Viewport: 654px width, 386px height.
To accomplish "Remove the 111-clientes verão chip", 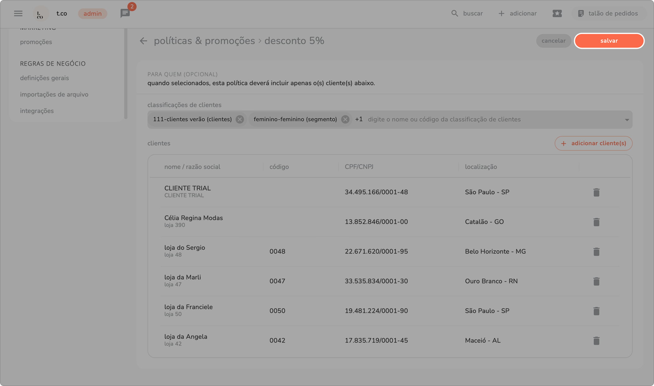I will tap(239, 120).
